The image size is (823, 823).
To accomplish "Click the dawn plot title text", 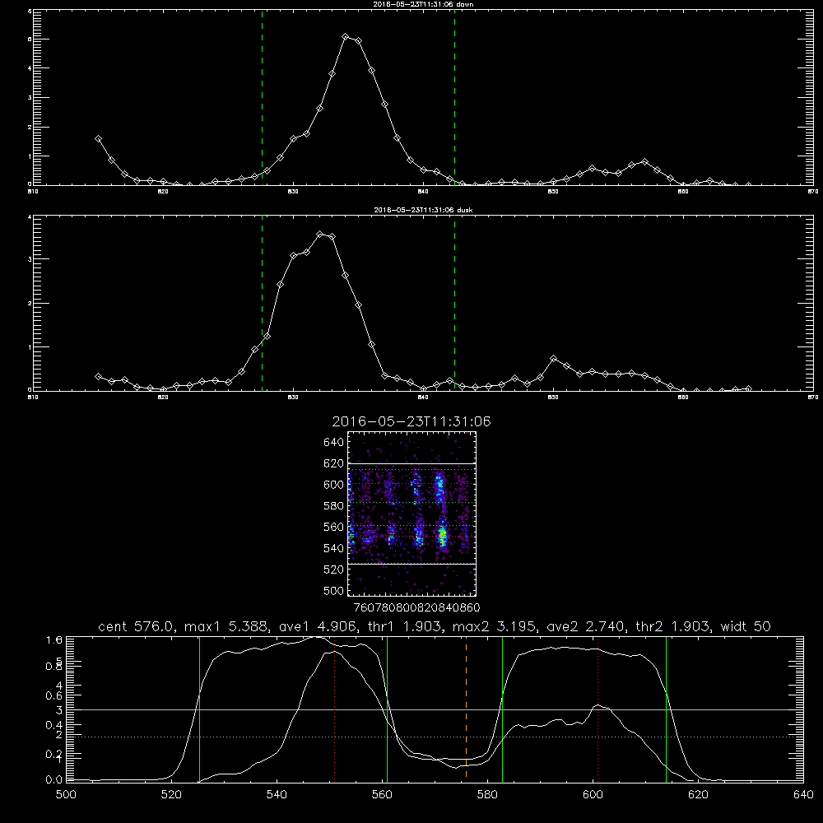I will (423, 4).
